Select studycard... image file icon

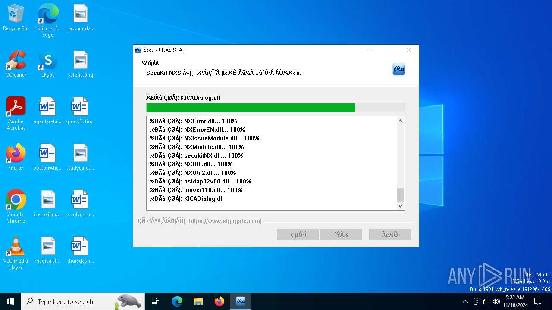coord(80,158)
